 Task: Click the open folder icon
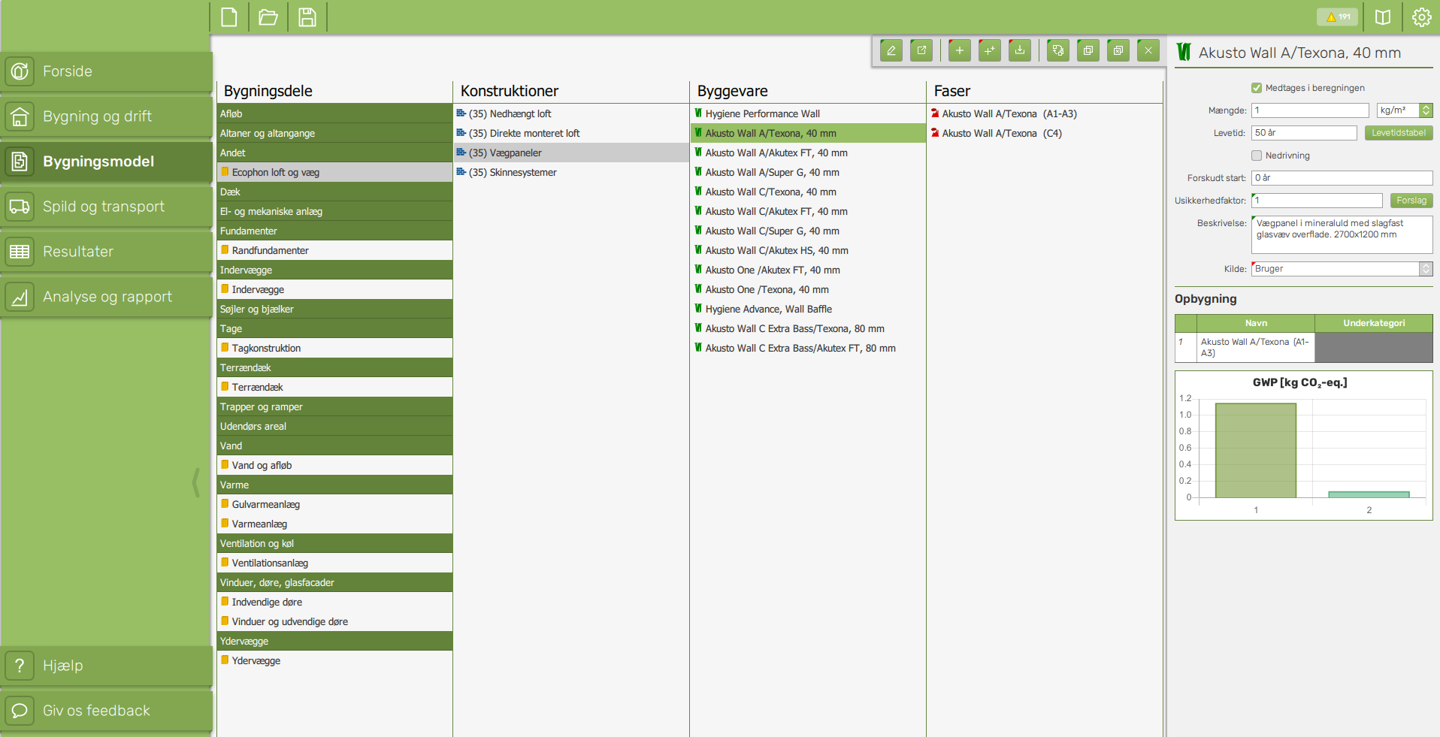click(x=268, y=17)
